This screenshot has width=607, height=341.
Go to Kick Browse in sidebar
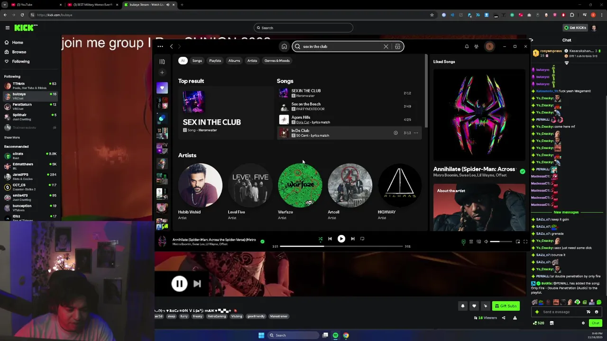[19, 52]
